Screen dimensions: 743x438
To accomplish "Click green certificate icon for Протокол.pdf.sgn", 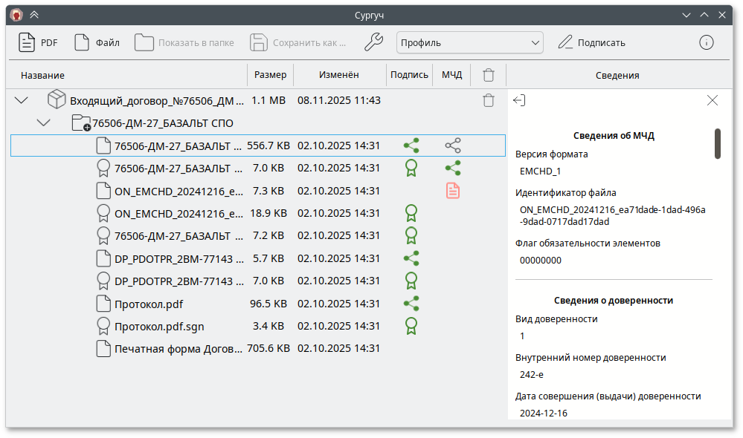I will 411,326.
